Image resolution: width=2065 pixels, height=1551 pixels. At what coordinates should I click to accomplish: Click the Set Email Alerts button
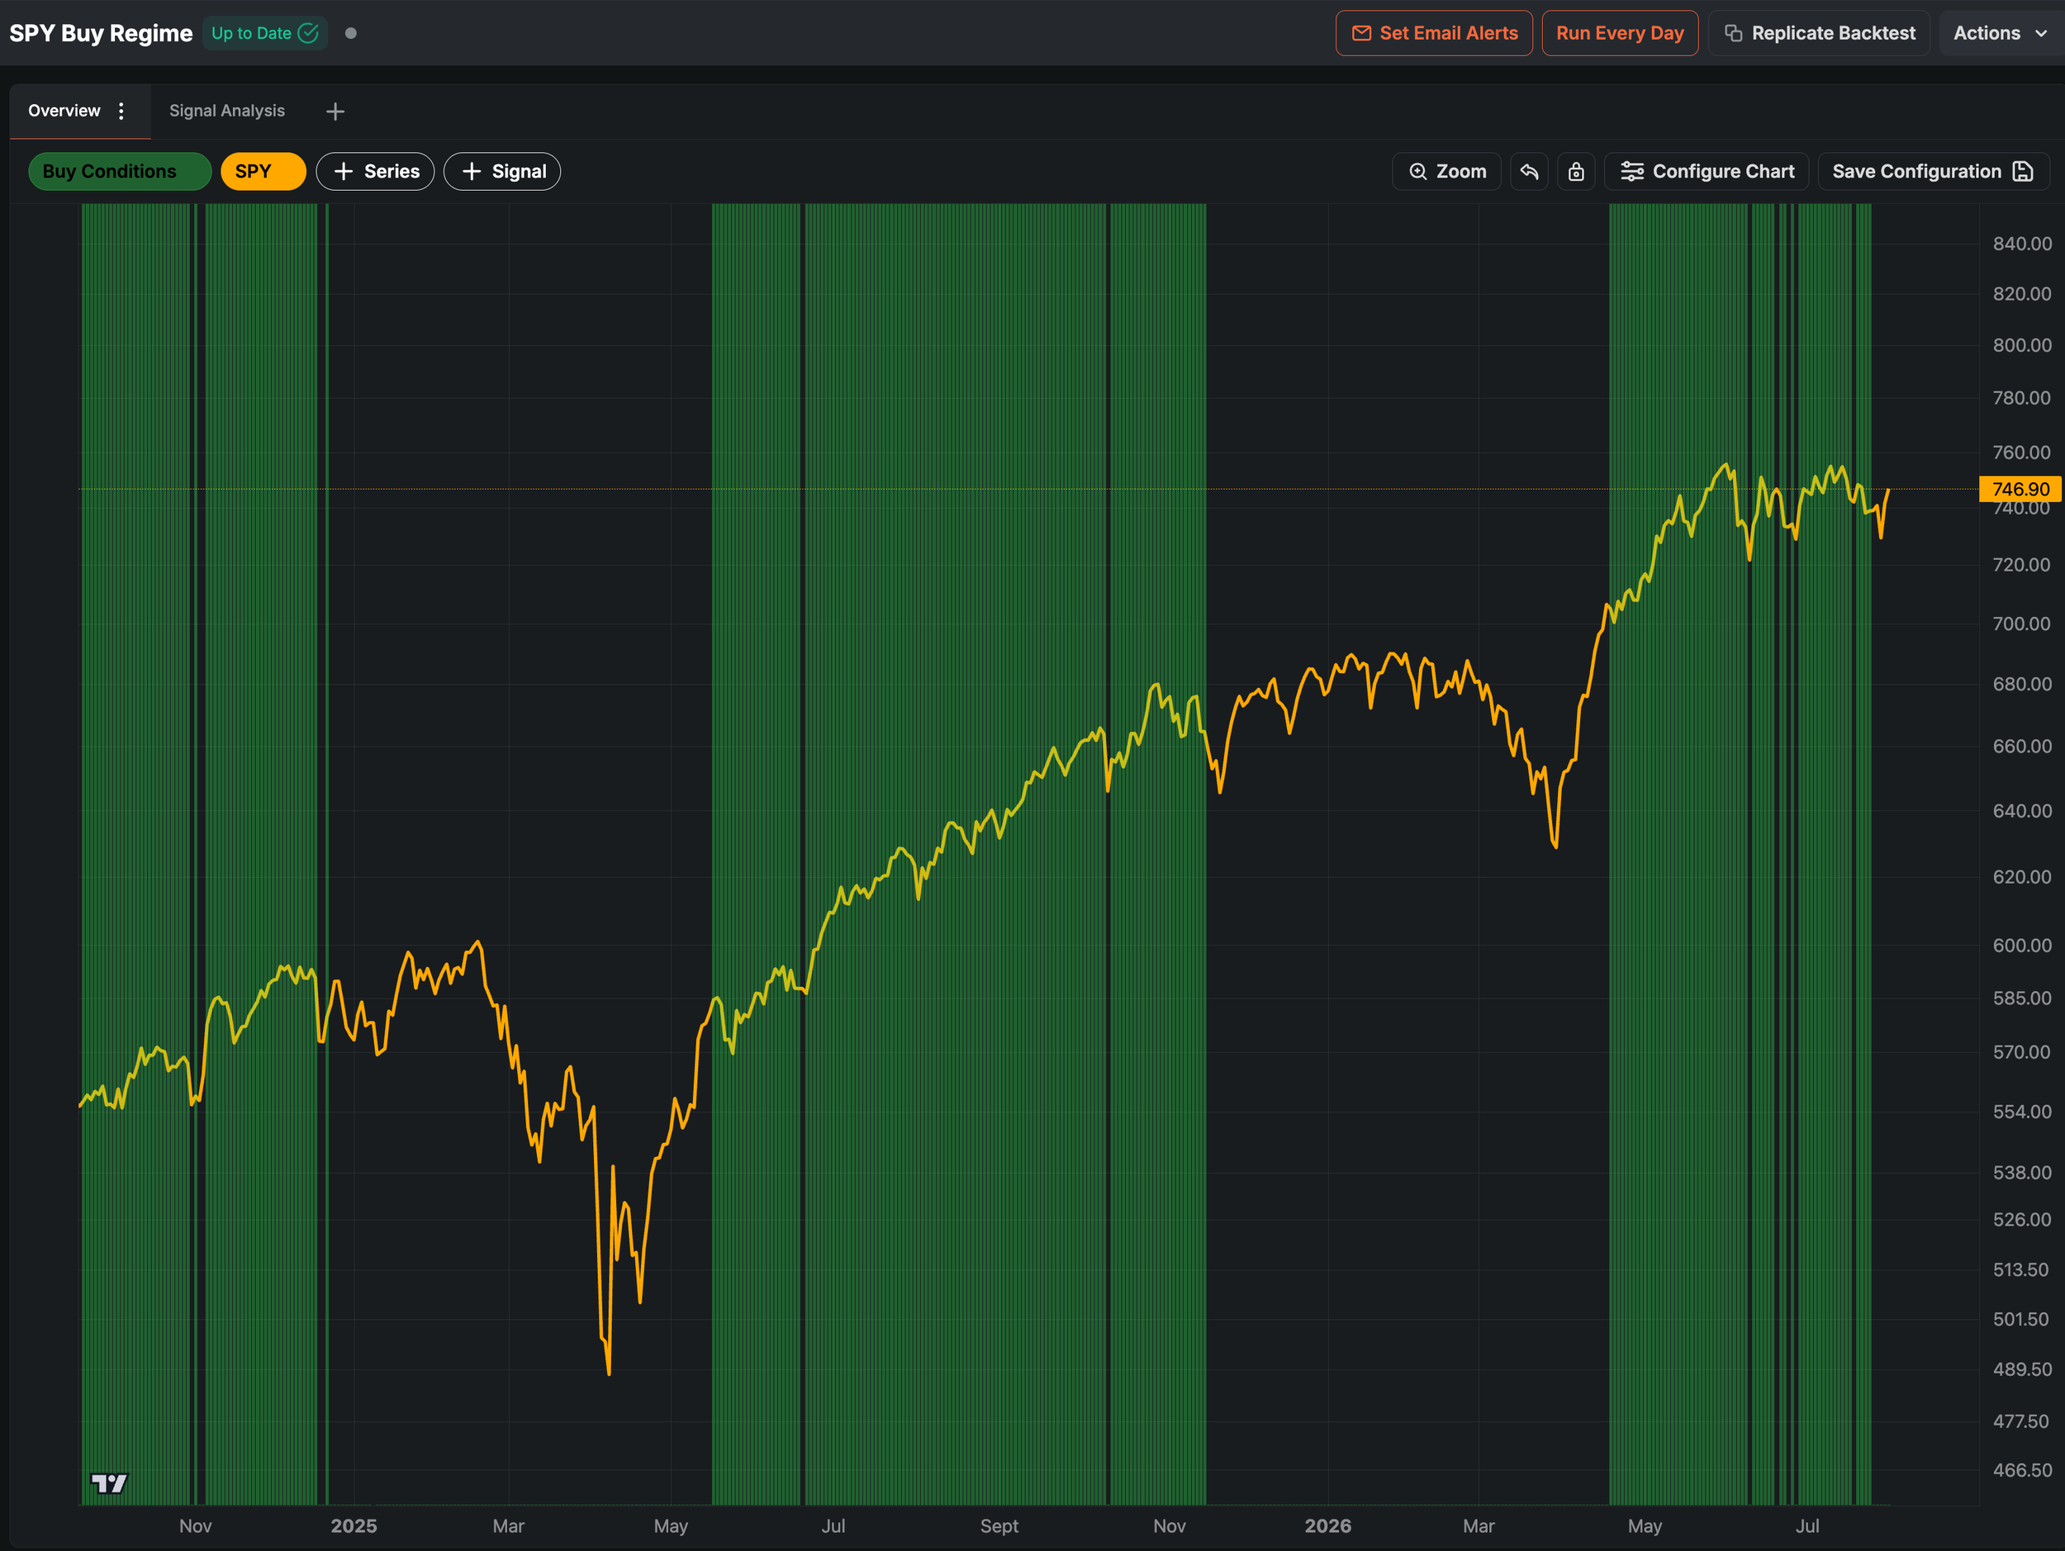point(1434,34)
